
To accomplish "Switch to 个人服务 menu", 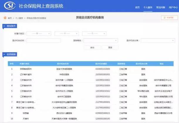I will tap(148, 7).
